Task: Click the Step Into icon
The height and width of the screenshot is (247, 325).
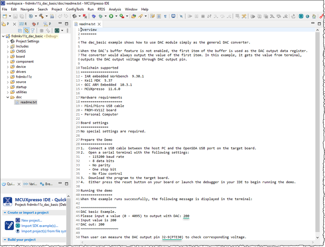Action: click(x=216, y=16)
